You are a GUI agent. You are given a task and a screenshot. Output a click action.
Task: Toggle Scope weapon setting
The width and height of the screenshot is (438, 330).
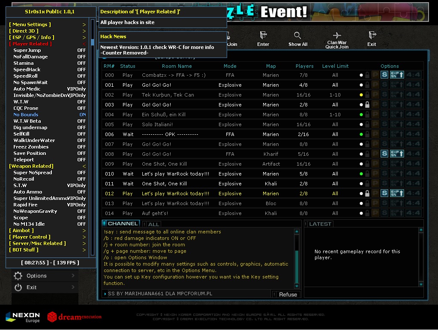tap(49, 218)
